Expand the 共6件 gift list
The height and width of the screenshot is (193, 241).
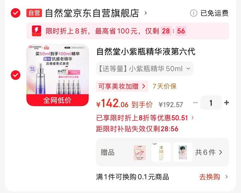tap(209, 152)
